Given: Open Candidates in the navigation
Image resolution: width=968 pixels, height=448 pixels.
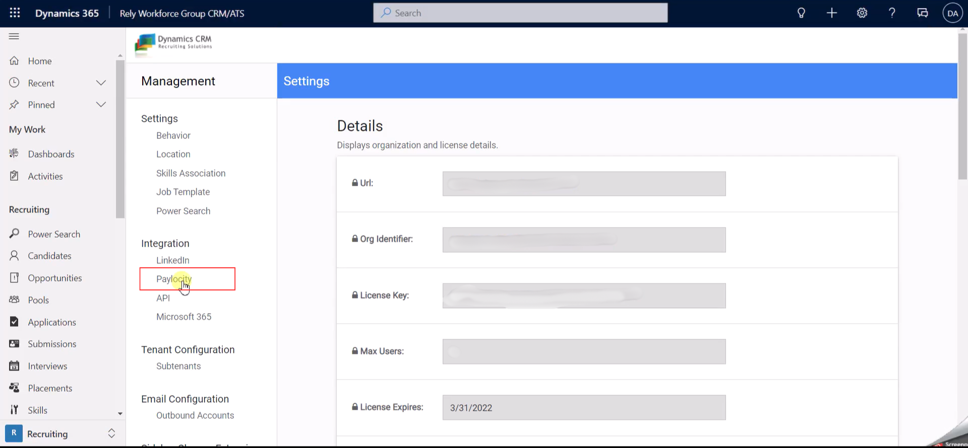Looking at the screenshot, I should (x=49, y=256).
